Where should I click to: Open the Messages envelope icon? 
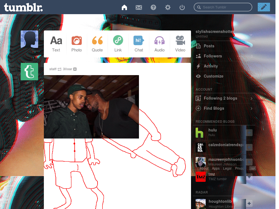tap(139, 7)
